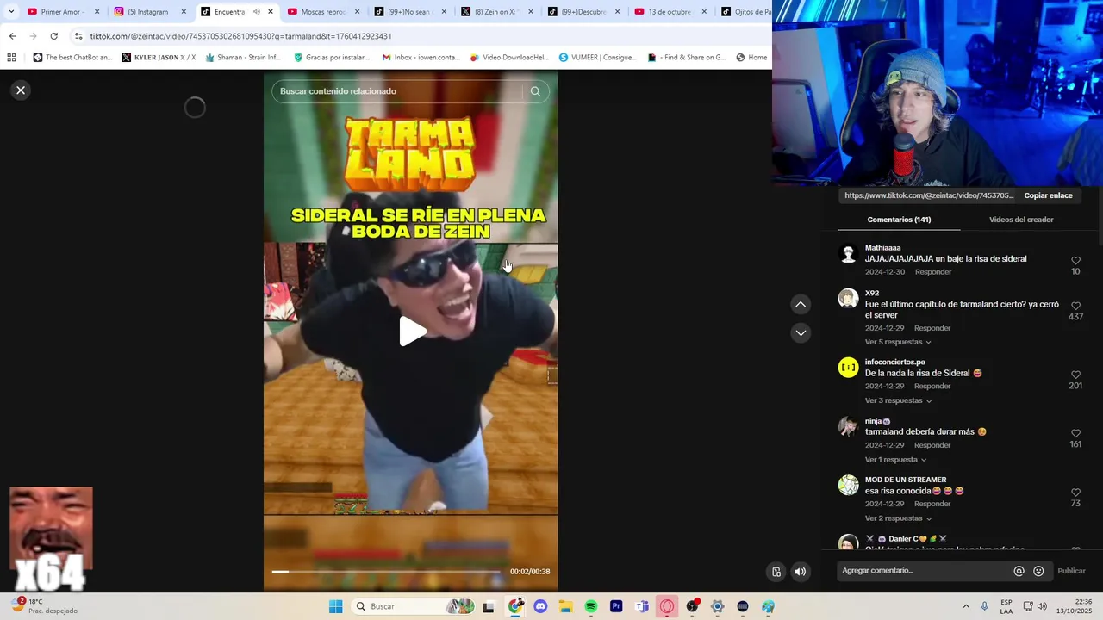Reply to infoconciertos.pe's comment
Viewport: 1103px width, 620px height.
[x=932, y=387]
